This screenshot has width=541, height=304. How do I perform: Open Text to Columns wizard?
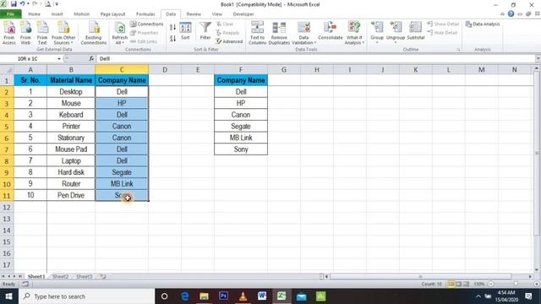[257, 33]
